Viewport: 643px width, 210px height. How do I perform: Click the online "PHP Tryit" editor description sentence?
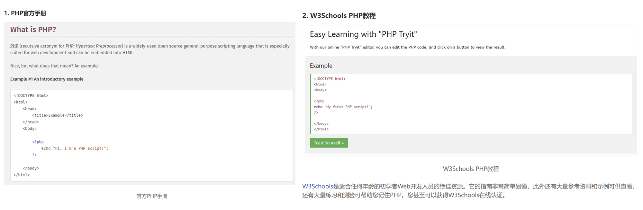point(407,47)
